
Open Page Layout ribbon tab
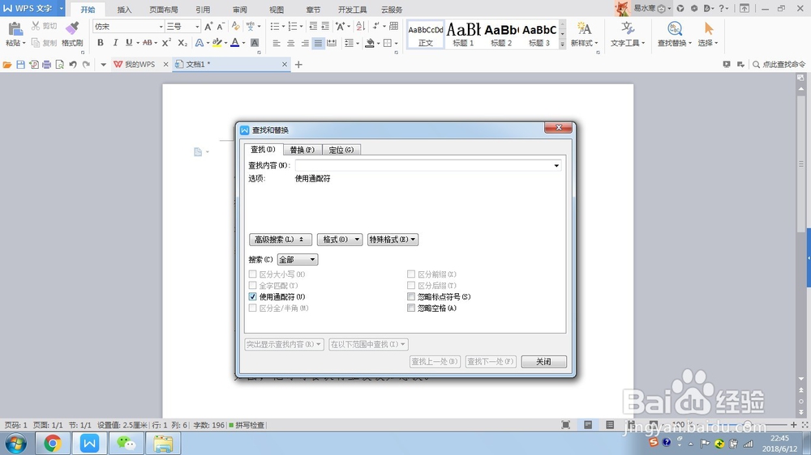(x=164, y=10)
